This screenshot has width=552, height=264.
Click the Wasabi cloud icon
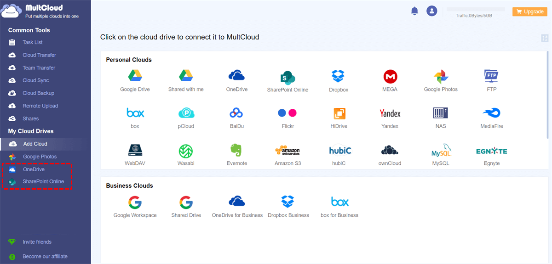click(x=186, y=150)
